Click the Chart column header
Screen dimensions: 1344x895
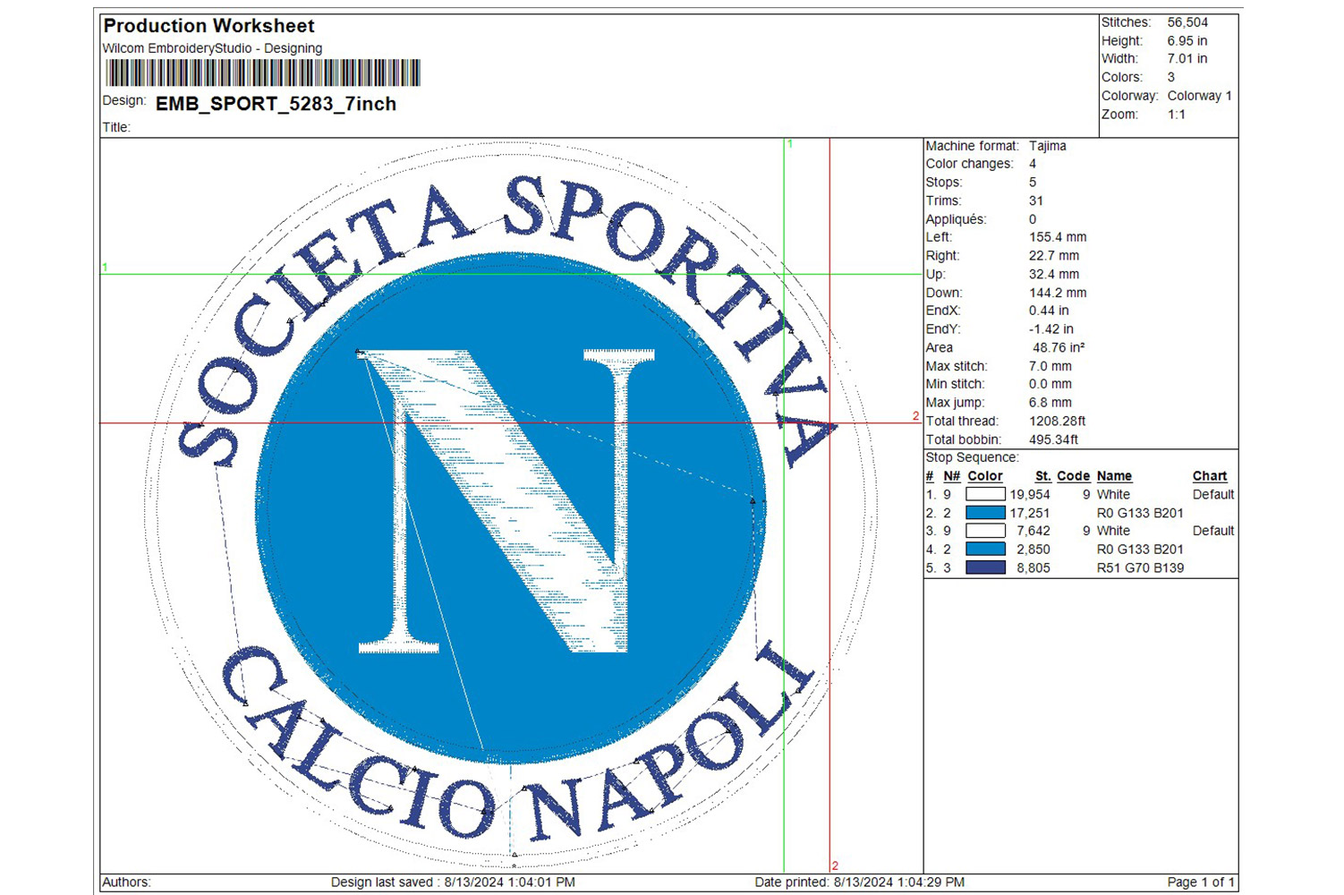pyautogui.click(x=1209, y=476)
